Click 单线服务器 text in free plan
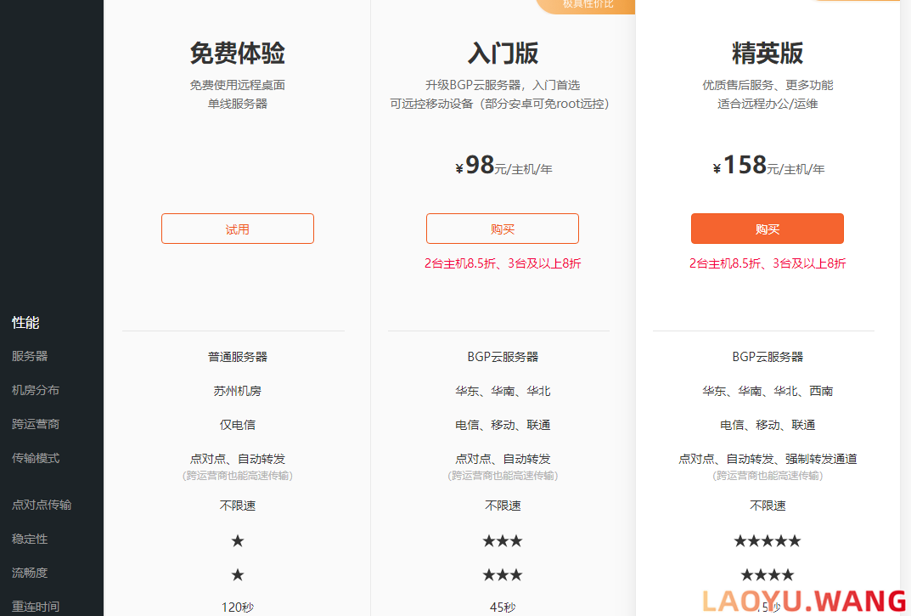 tap(238, 104)
